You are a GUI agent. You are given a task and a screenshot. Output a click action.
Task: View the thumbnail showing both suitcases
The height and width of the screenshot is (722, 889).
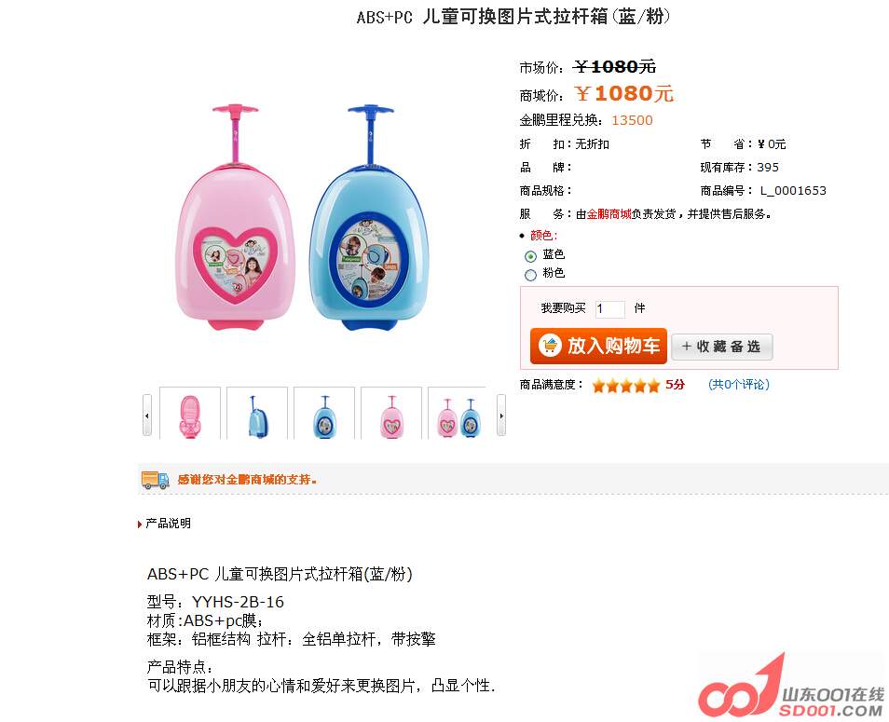click(458, 414)
